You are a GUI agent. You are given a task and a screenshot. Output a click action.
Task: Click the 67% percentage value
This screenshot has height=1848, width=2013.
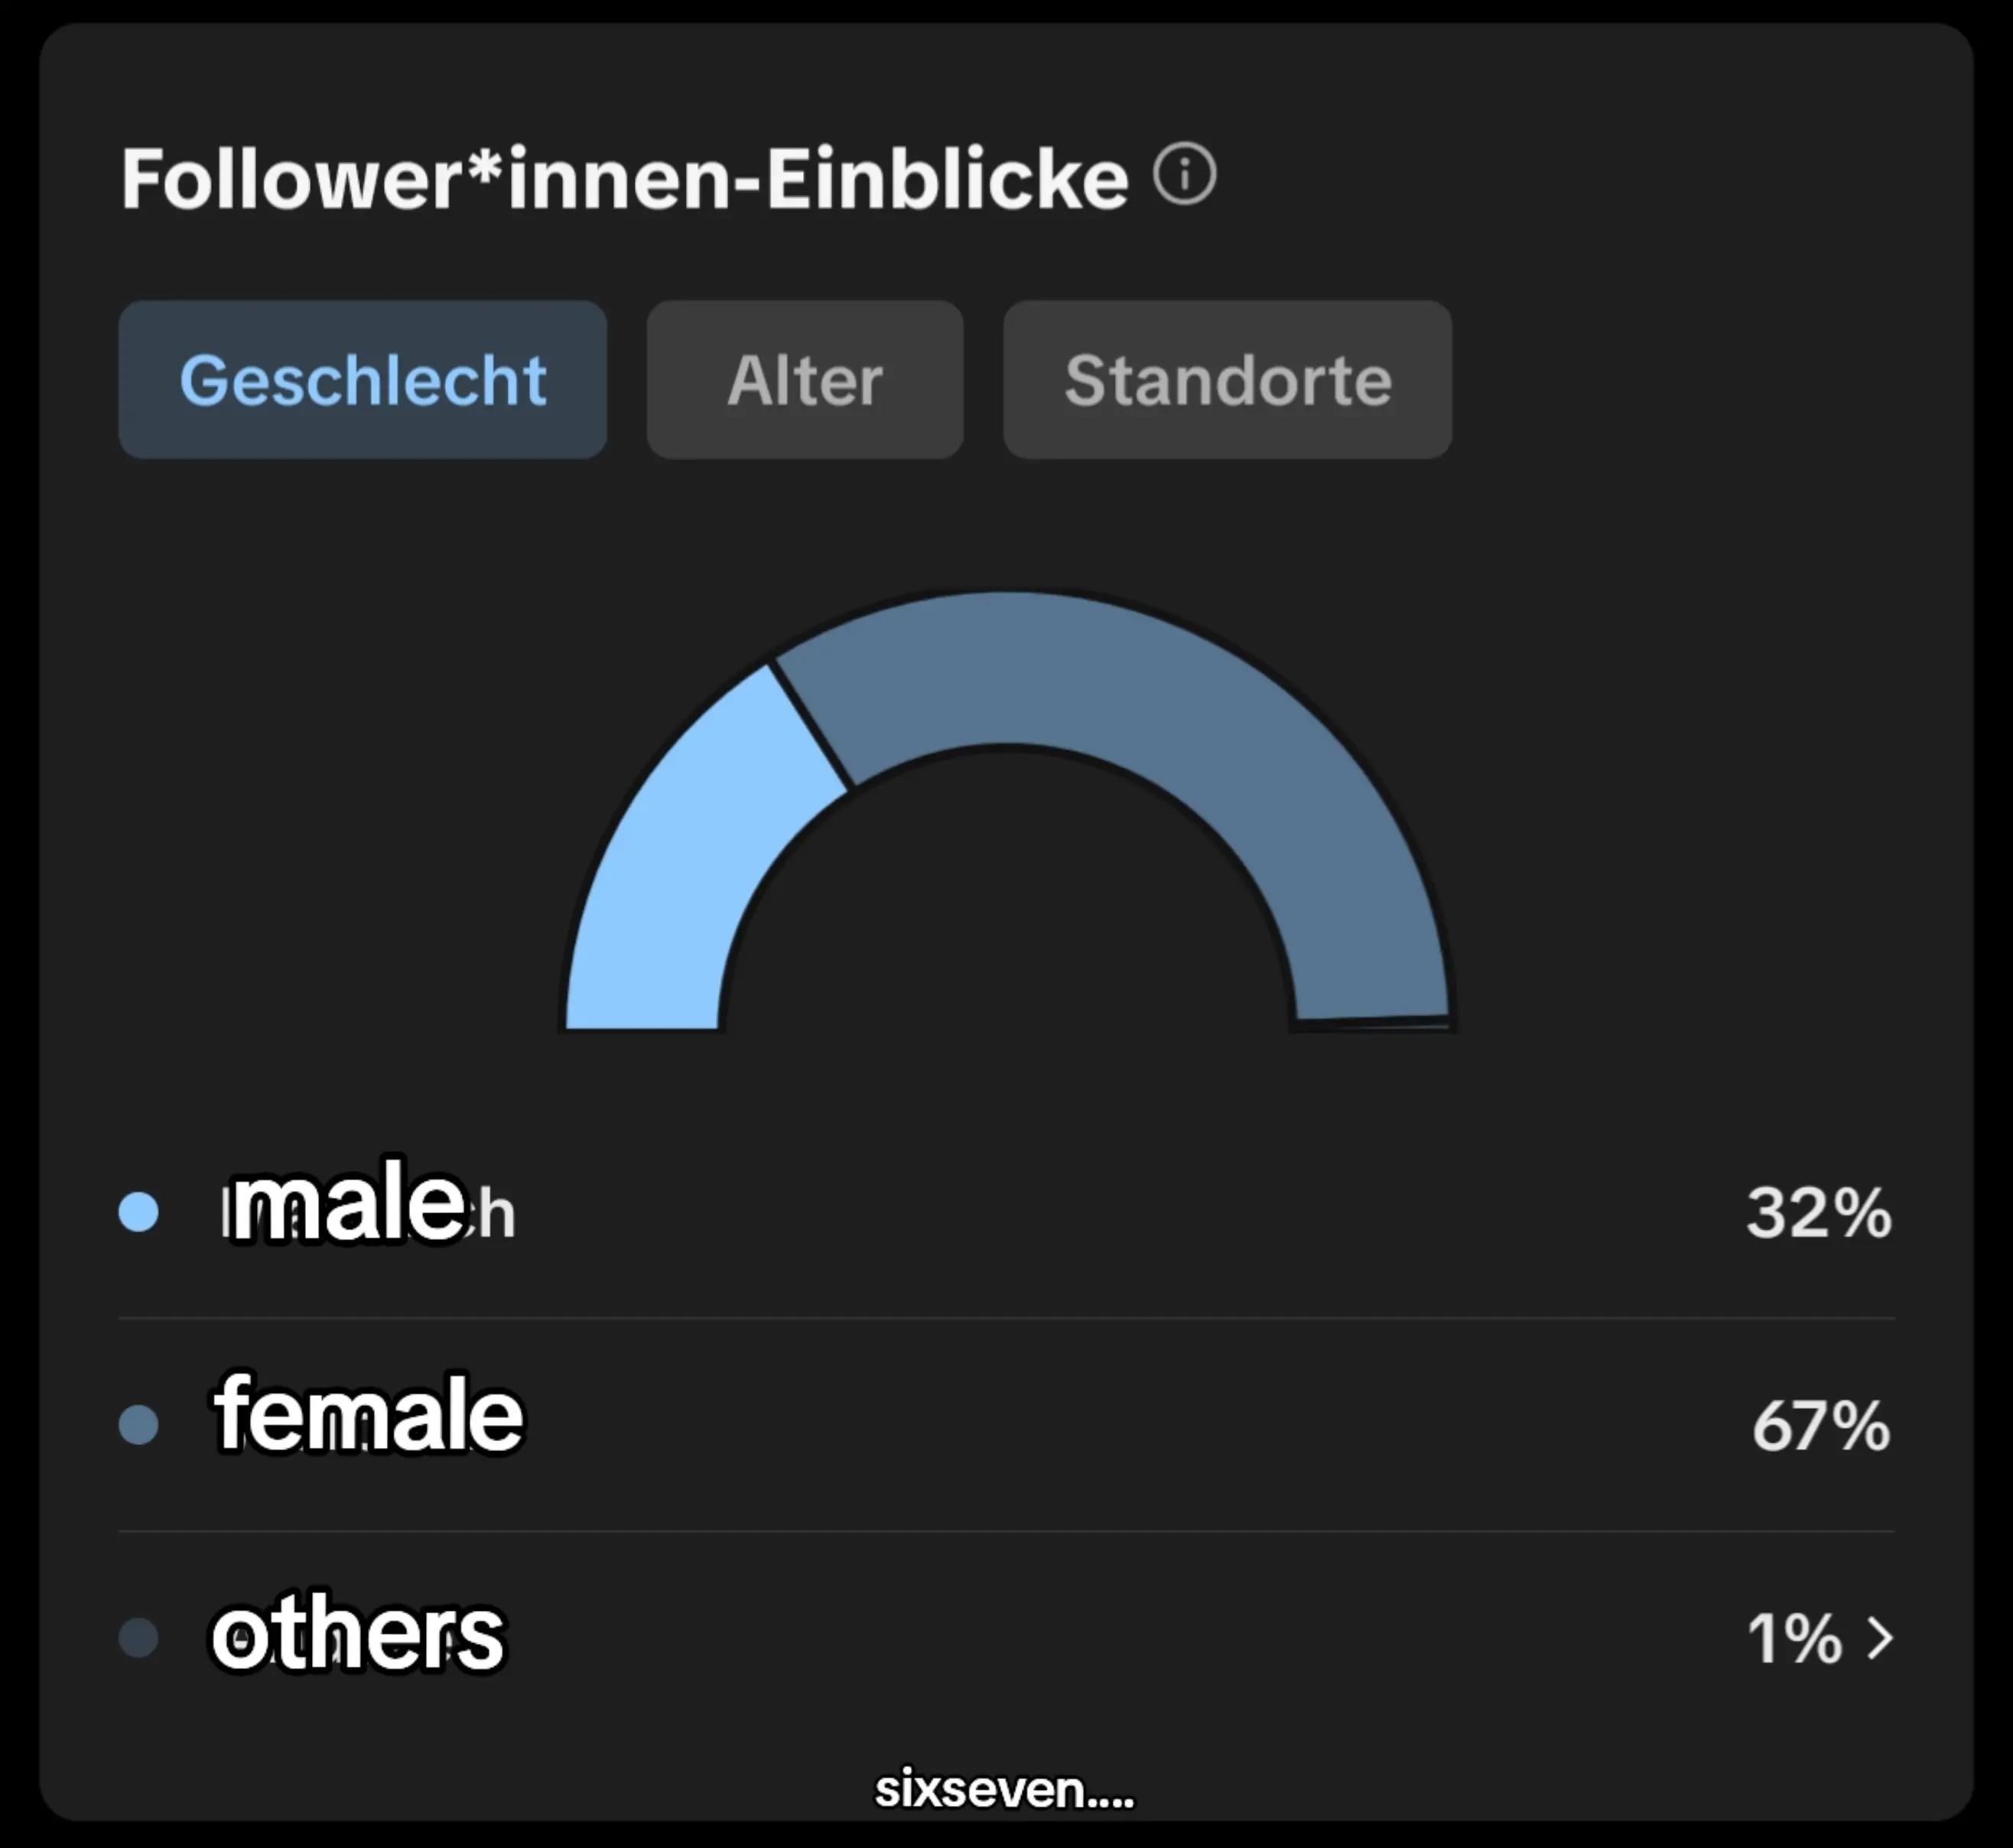coord(1821,1426)
